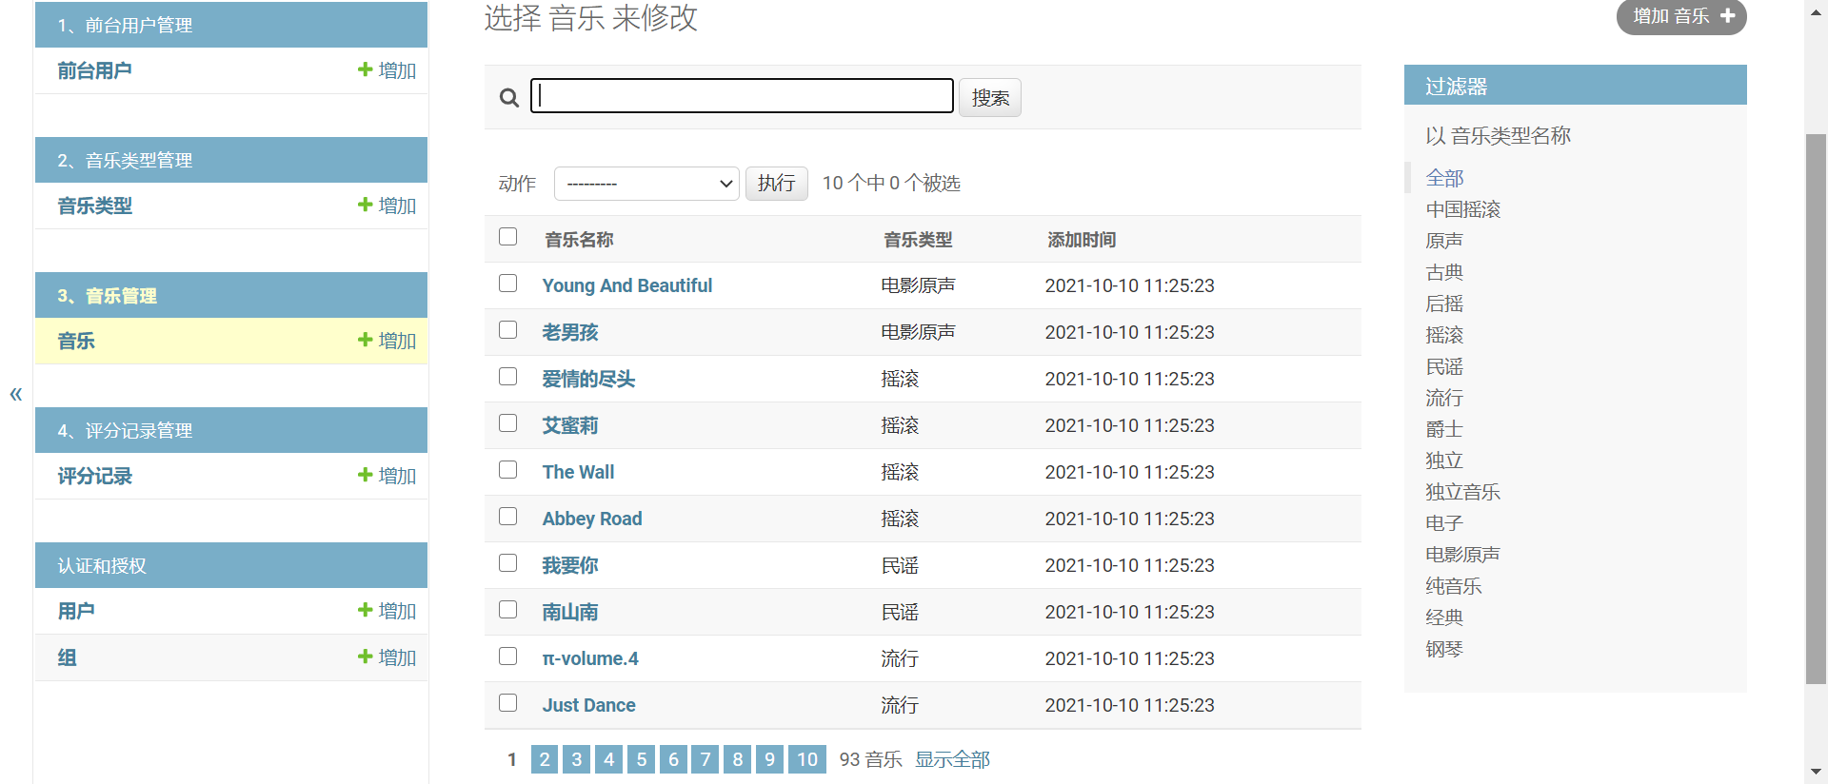
Task: Tick the select-all checkbox in table header
Action: (508, 236)
